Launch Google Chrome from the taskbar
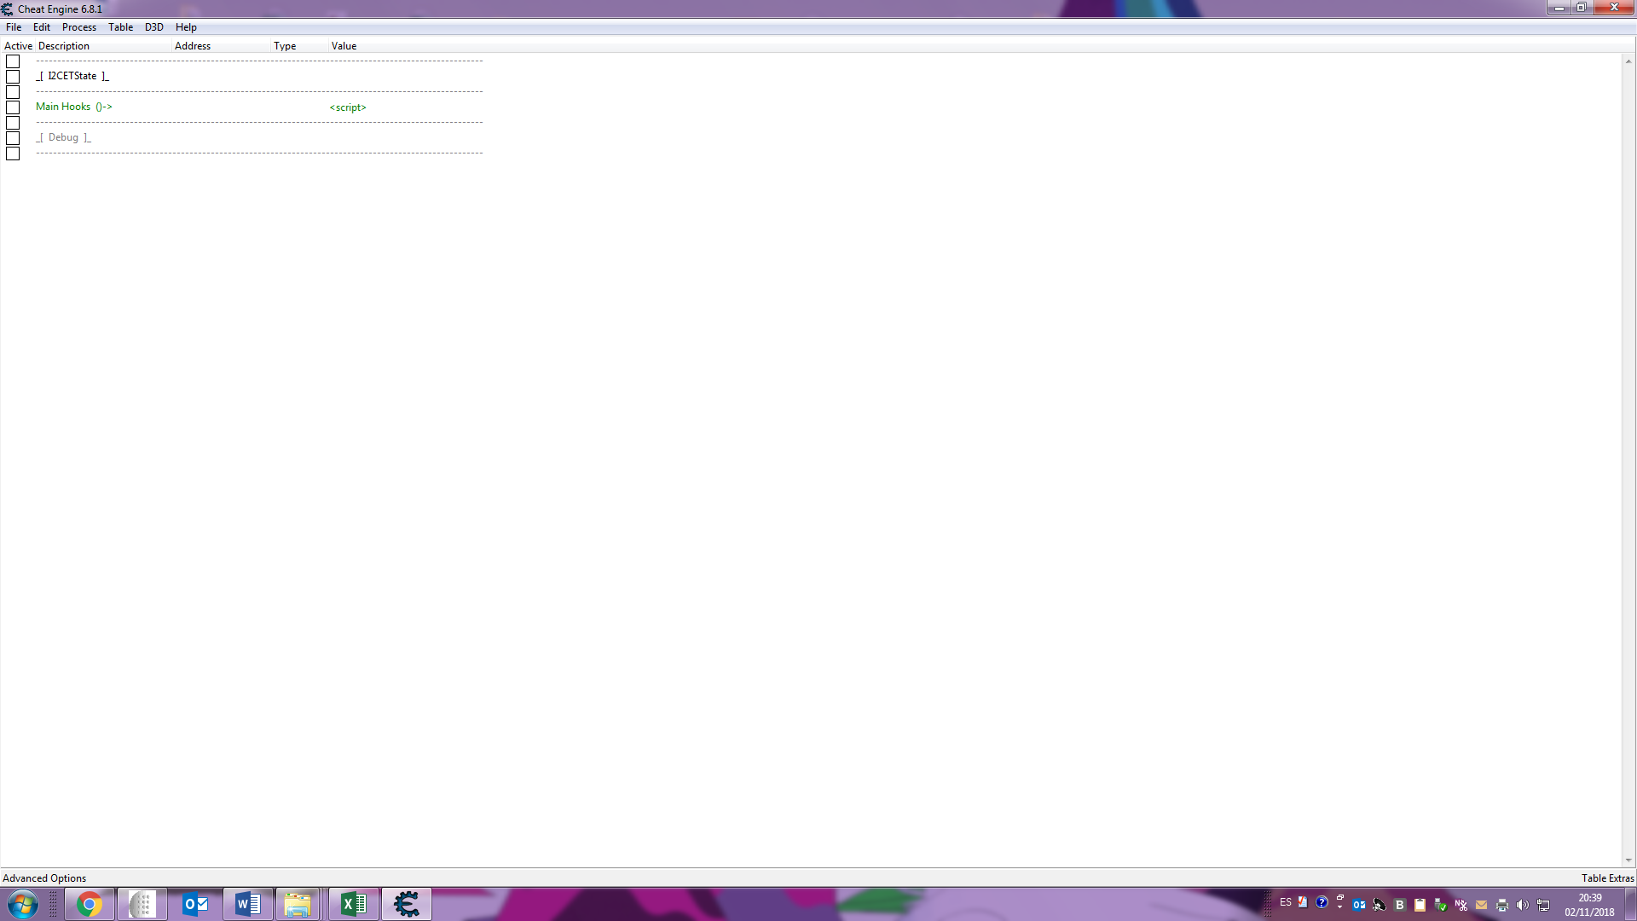1637x921 pixels. click(x=90, y=904)
